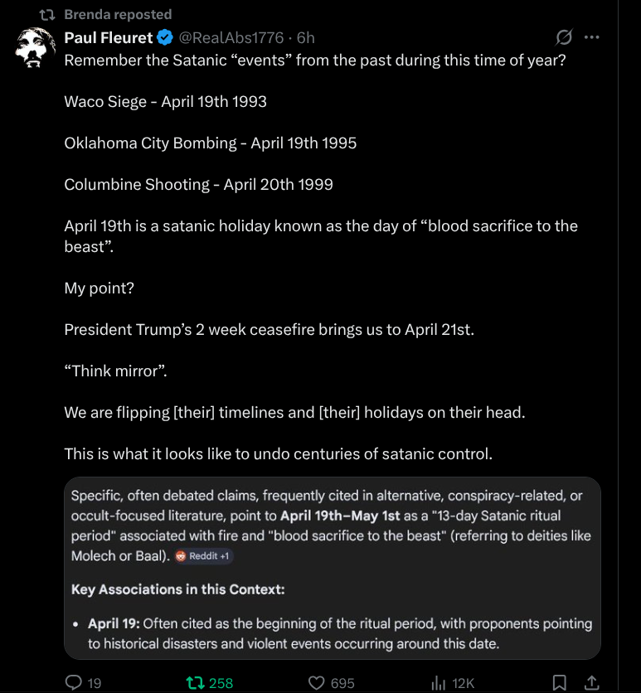
Task: Click the Reddit +1 source chip
Action: click(204, 556)
